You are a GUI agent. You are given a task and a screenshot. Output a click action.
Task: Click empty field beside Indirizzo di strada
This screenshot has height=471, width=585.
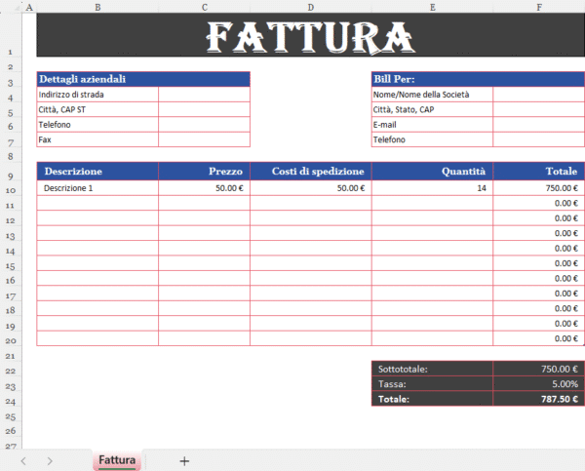coord(204,95)
